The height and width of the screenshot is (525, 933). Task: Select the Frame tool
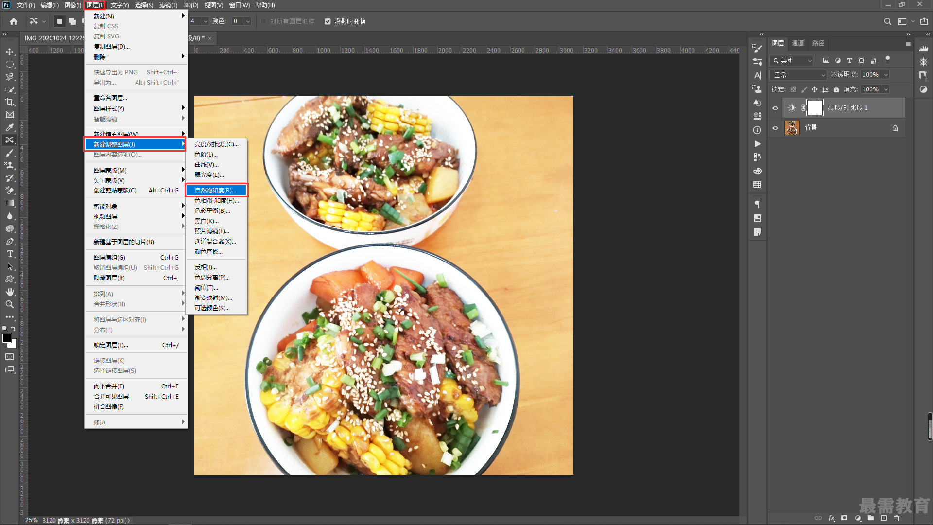[10, 115]
